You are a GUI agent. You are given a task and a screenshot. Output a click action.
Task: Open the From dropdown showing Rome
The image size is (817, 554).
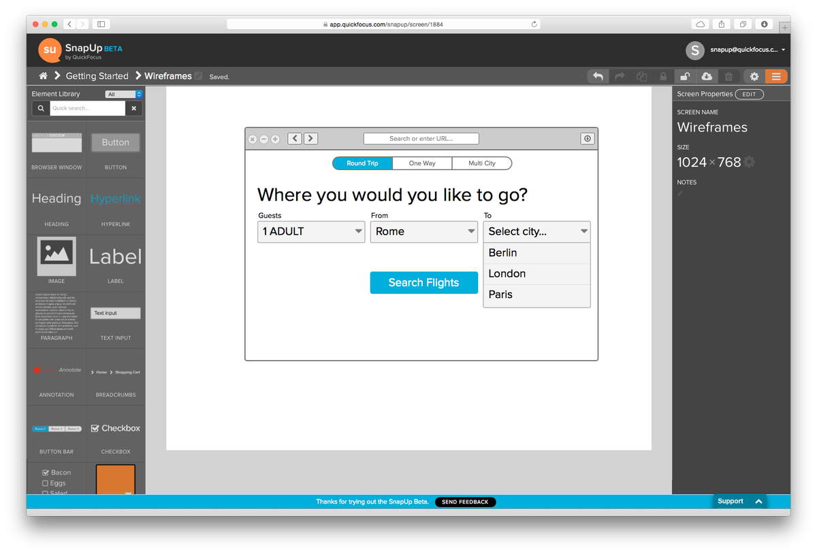(424, 231)
